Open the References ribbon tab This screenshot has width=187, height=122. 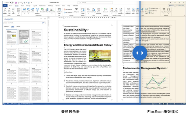pyautogui.click(x=42, y=6)
